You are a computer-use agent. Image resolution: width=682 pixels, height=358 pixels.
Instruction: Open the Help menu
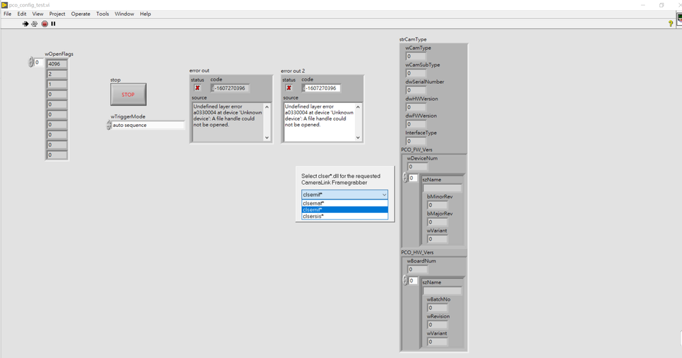(145, 14)
